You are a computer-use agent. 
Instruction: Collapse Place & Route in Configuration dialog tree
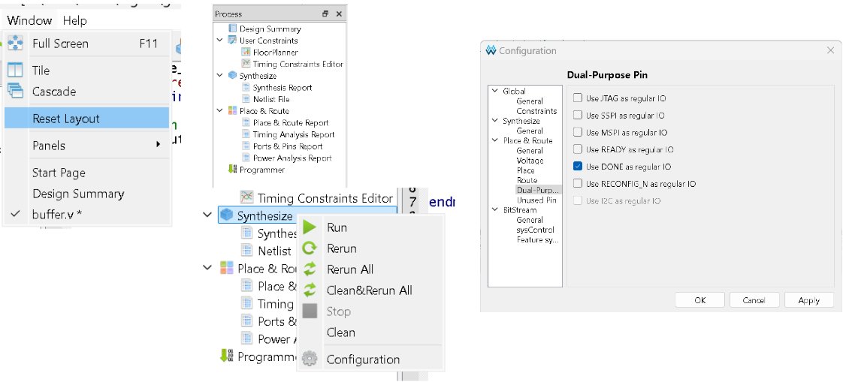click(495, 141)
